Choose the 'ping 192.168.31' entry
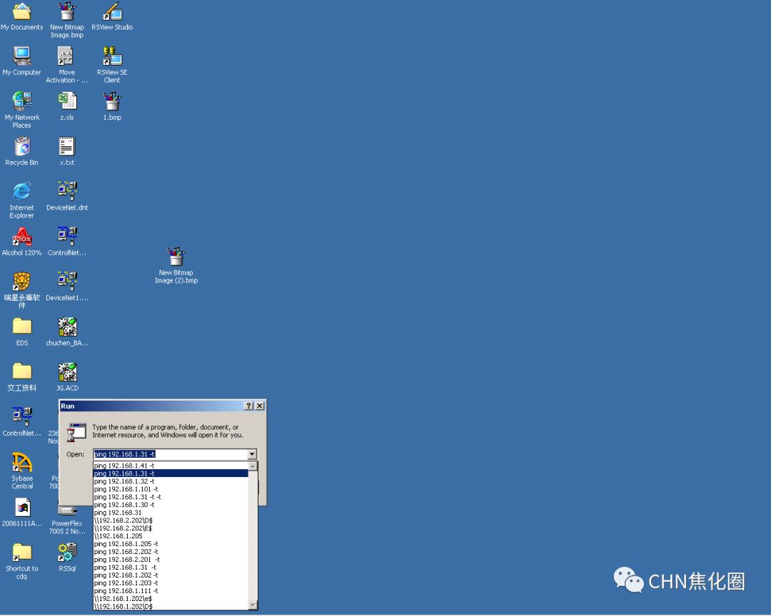 [x=171, y=513]
